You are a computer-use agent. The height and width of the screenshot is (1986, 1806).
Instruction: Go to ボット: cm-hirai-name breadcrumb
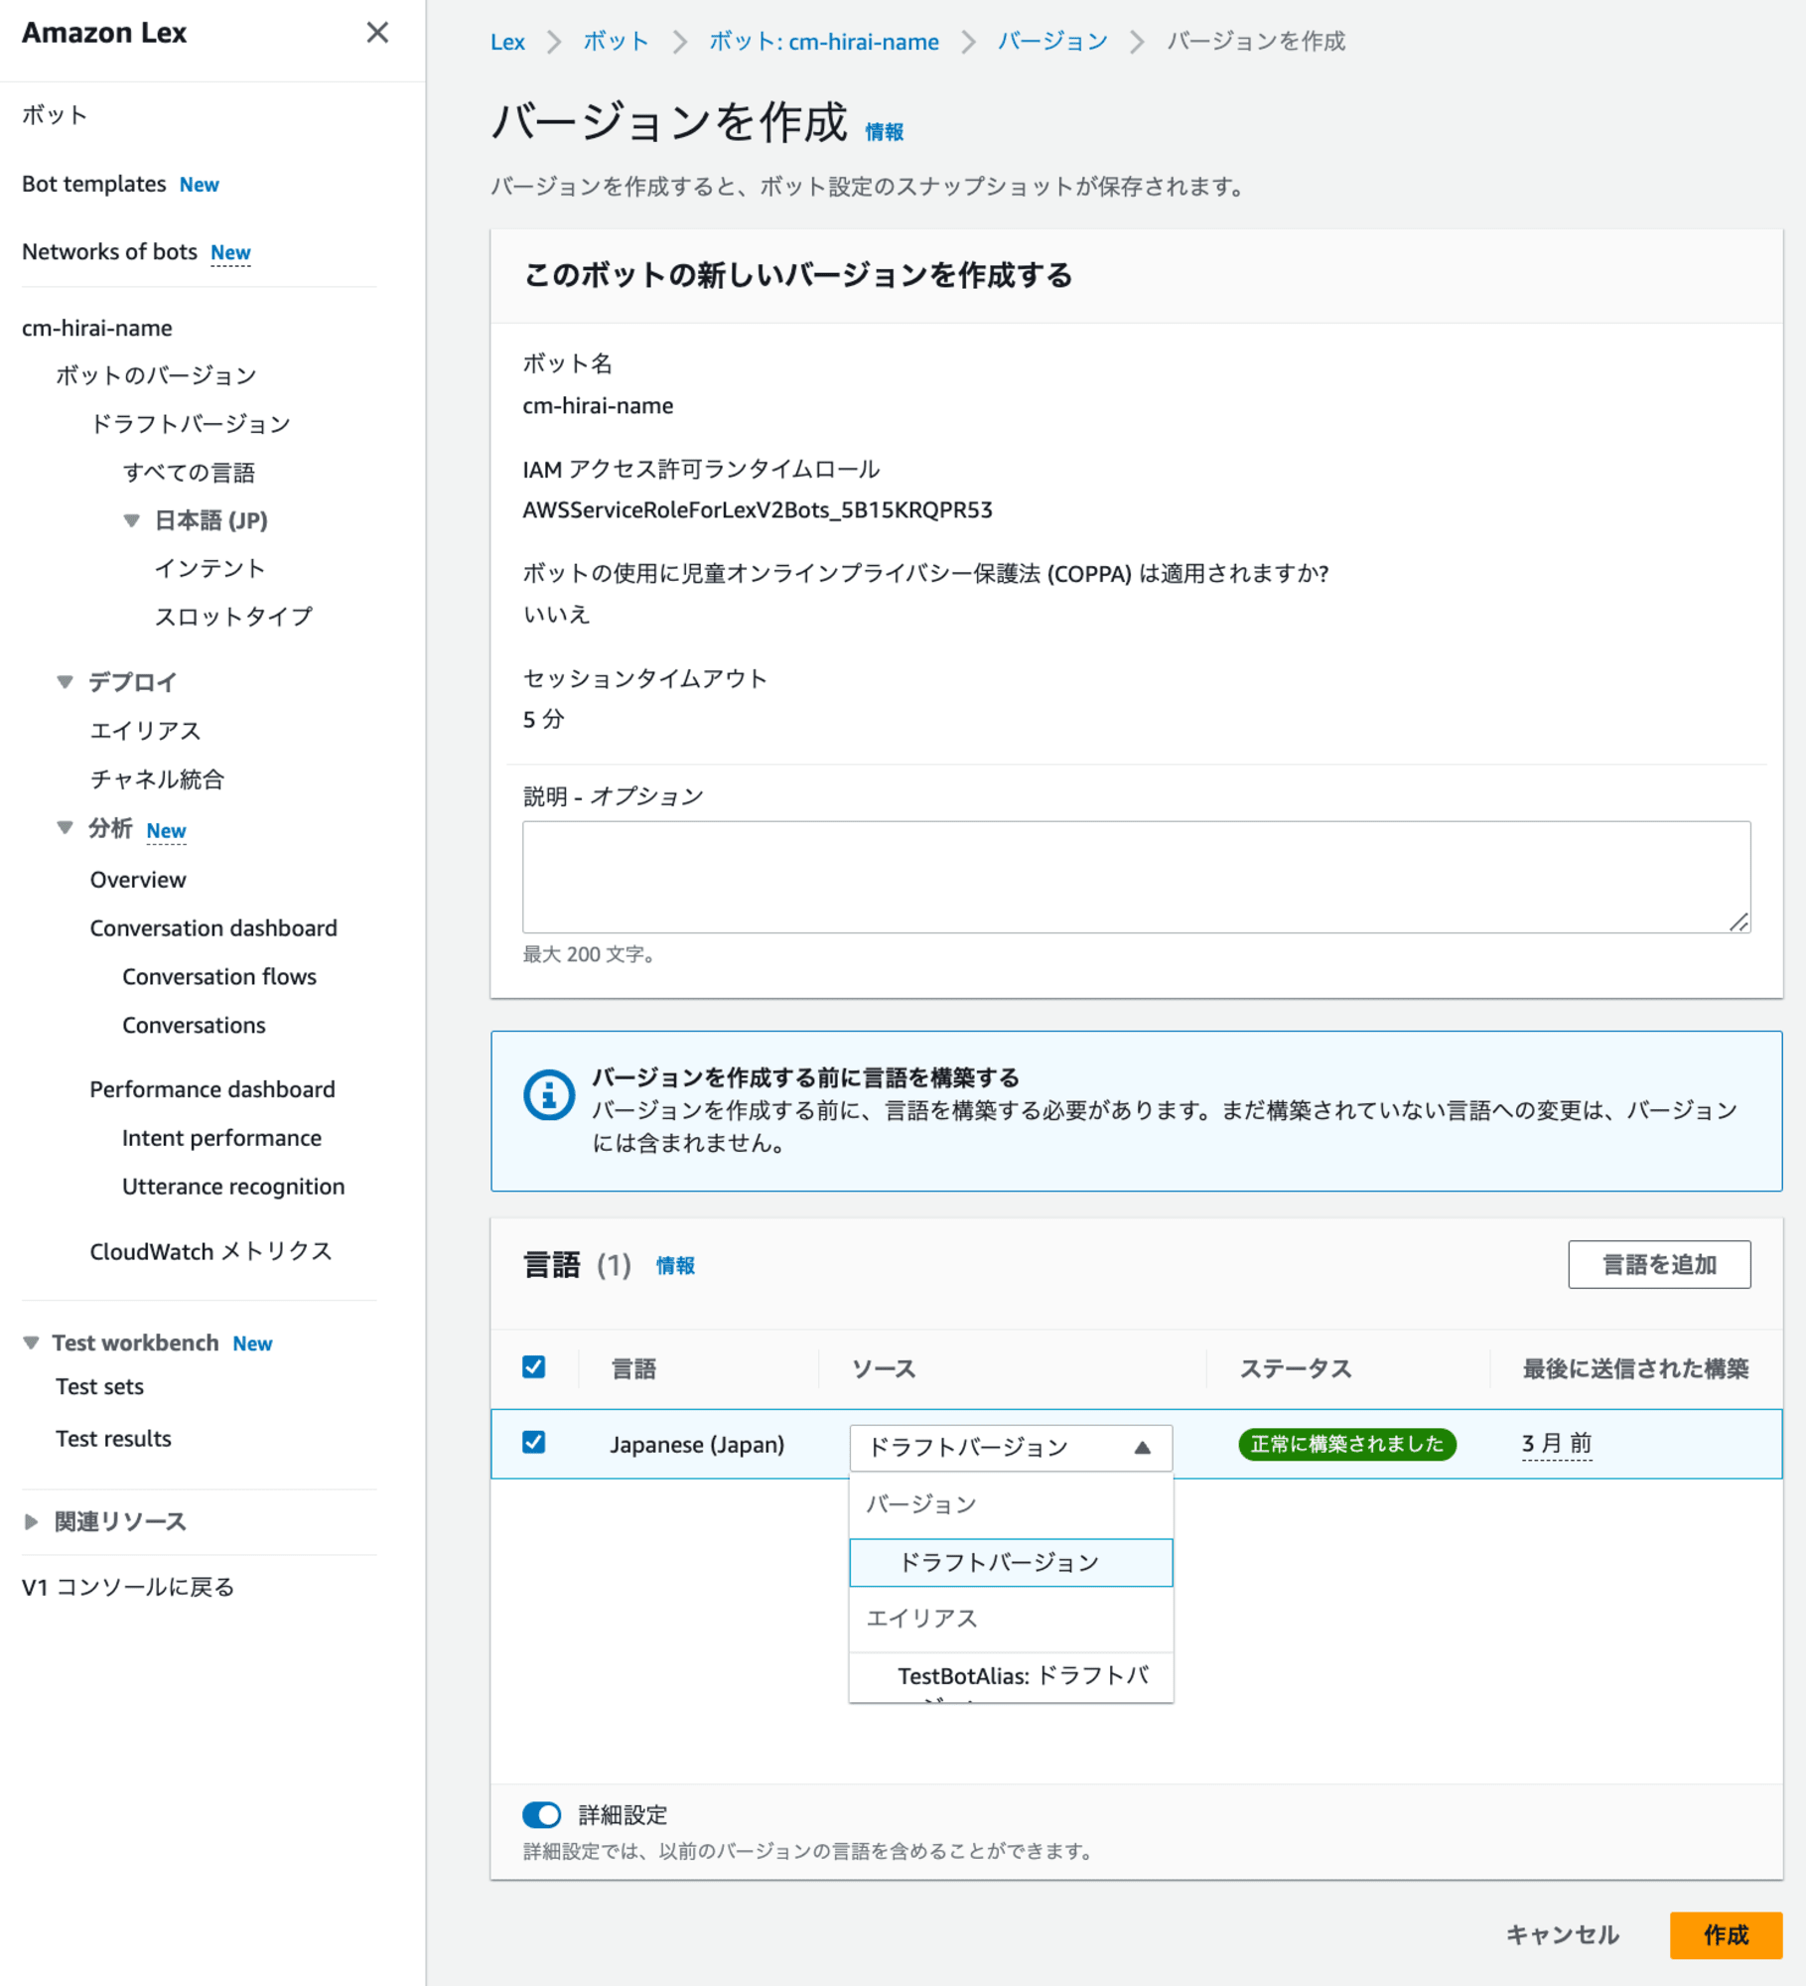[x=824, y=42]
